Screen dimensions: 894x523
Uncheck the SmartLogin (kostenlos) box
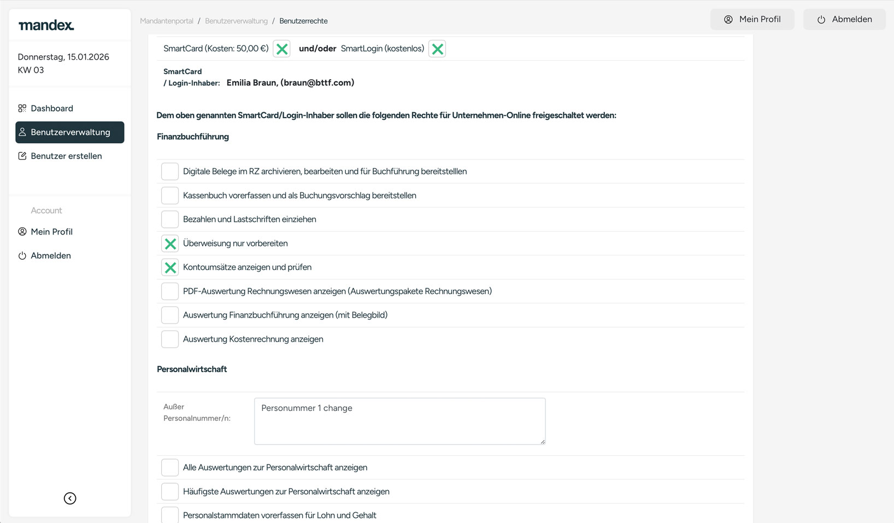pyautogui.click(x=437, y=49)
